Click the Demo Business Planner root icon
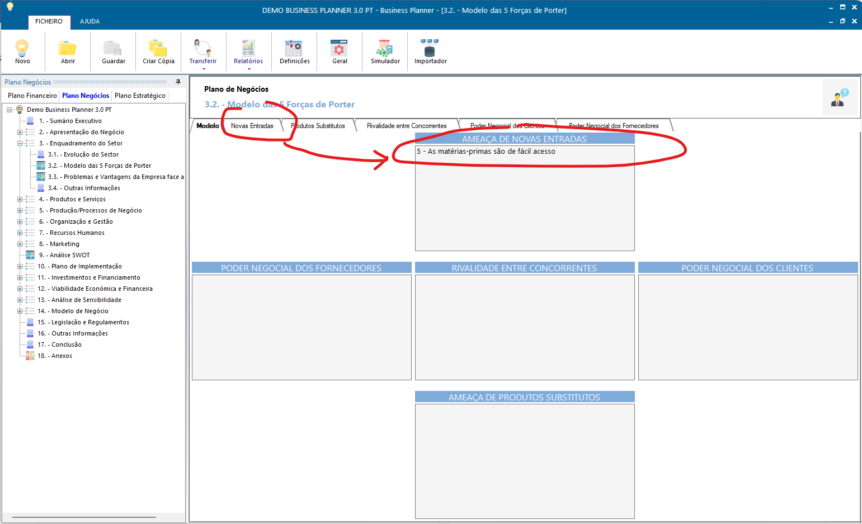The height and width of the screenshot is (524, 862). click(x=20, y=110)
